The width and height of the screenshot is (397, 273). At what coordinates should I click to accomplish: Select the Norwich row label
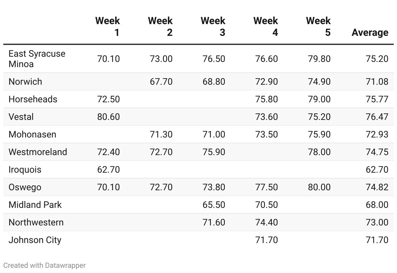25,81
